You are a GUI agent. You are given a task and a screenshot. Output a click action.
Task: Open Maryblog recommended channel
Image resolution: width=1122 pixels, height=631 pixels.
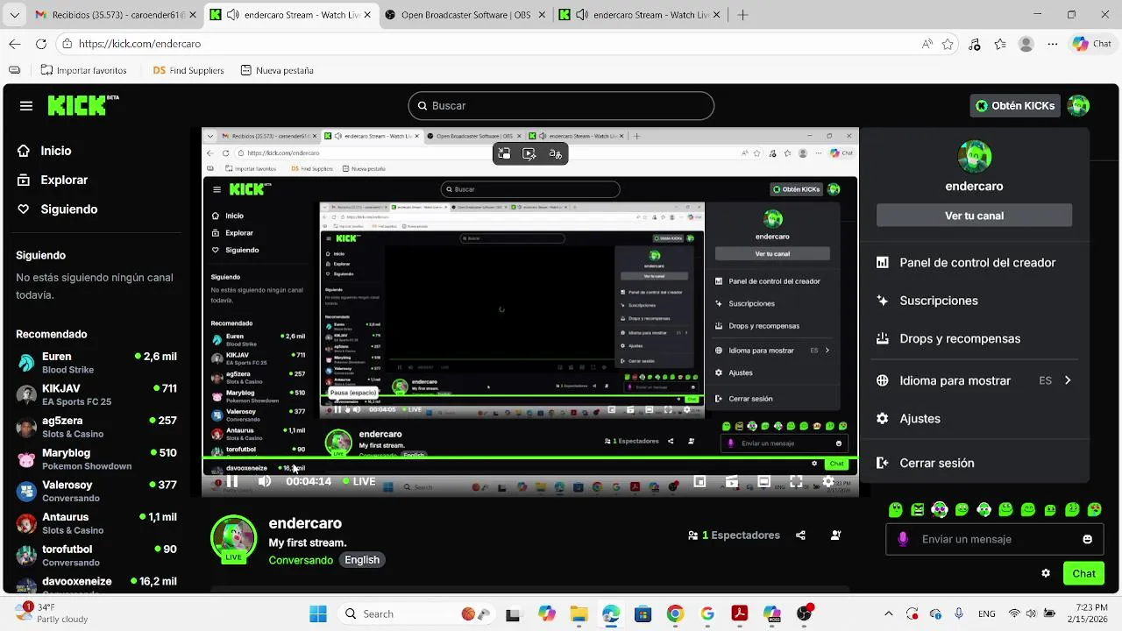pos(97,459)
